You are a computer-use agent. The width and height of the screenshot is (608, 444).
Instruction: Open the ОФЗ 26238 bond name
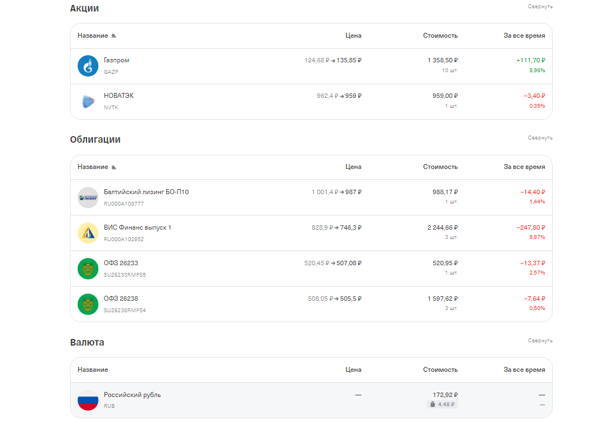(x=121, y=299)
